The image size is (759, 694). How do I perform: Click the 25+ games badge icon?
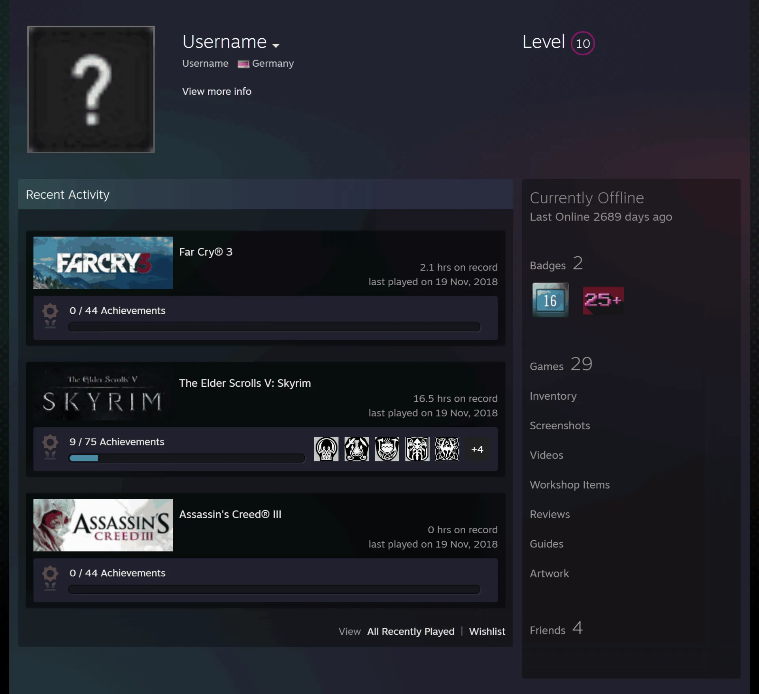(x=603, y=301)
